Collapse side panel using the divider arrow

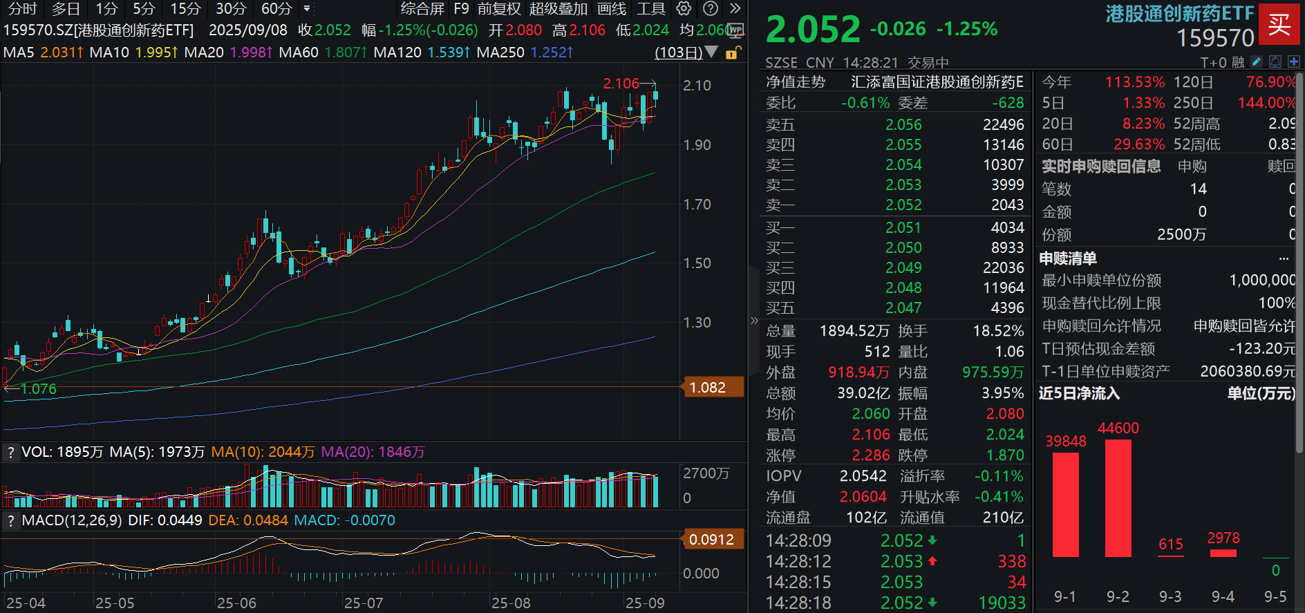(x=754, y=321)
